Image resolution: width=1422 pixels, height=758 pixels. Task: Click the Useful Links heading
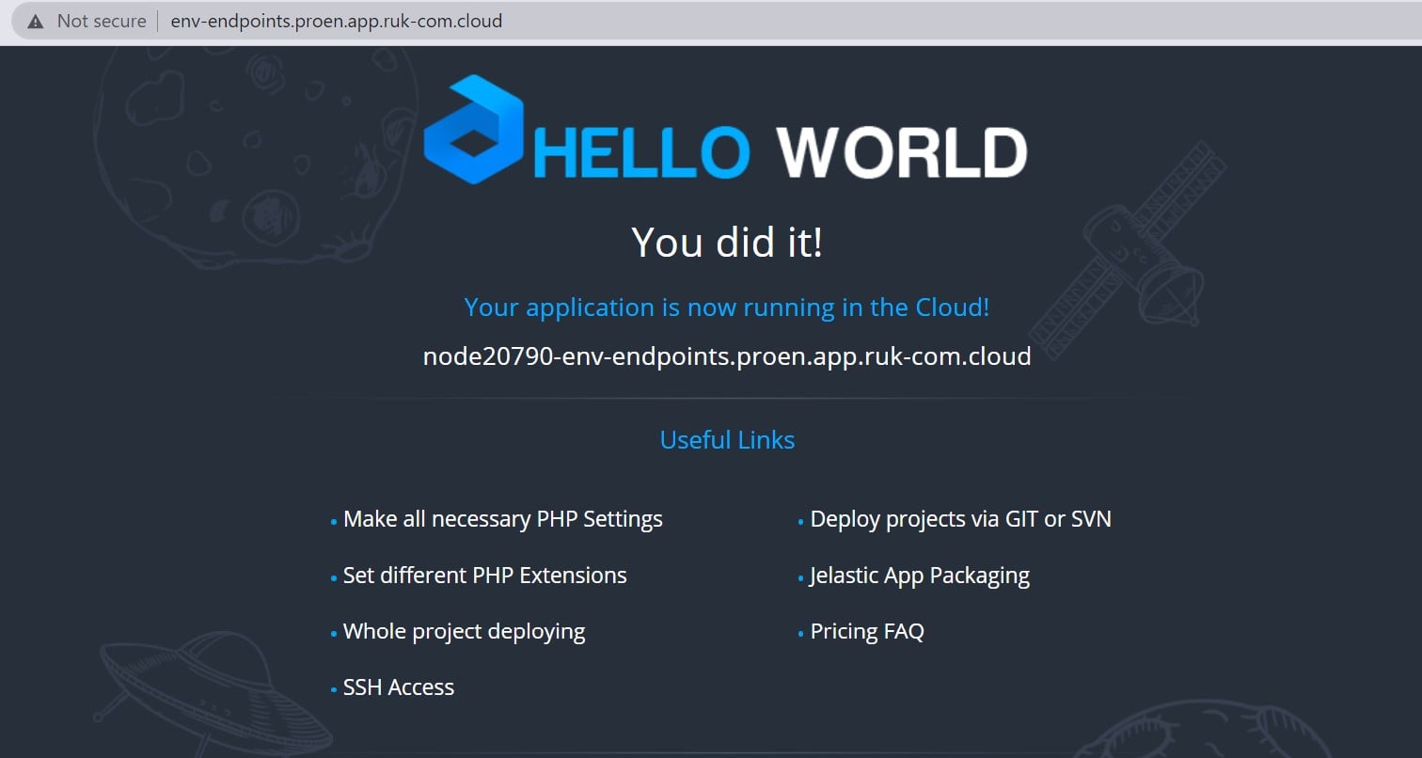tap(727, 440)
